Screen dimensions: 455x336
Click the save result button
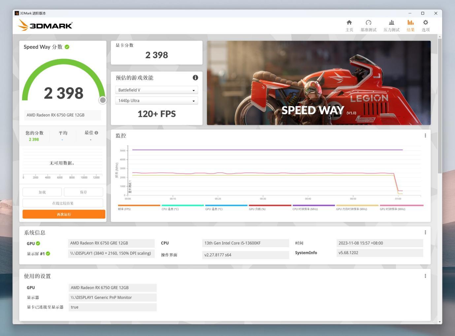pyautogui.click(x=83, y=192)
